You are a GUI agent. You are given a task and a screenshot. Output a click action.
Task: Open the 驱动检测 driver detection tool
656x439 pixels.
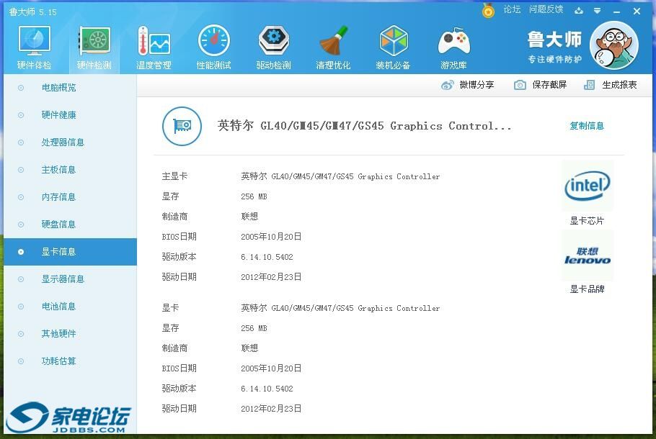point(273,45)
